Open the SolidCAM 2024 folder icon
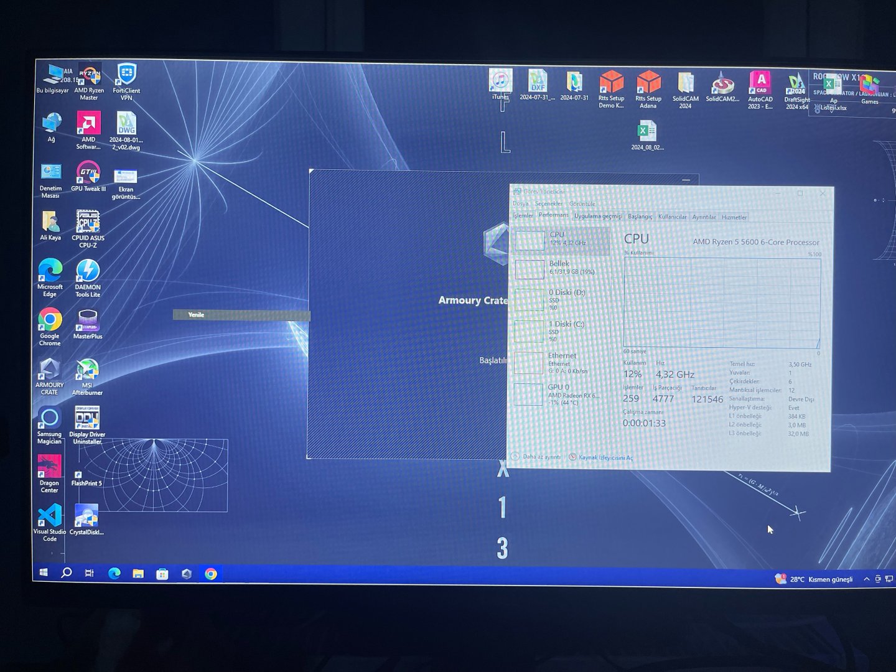Screen dimensions: 896x672 point(685,91)
